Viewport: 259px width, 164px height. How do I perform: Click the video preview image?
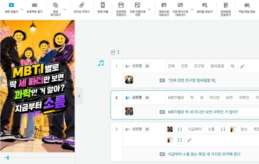[x=37, y=86]
